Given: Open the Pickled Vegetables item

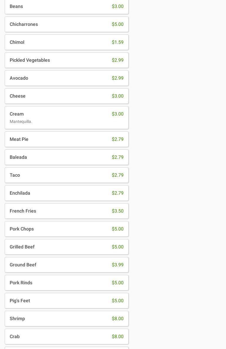Looking at the screenshot, I should tap(66, 60).
